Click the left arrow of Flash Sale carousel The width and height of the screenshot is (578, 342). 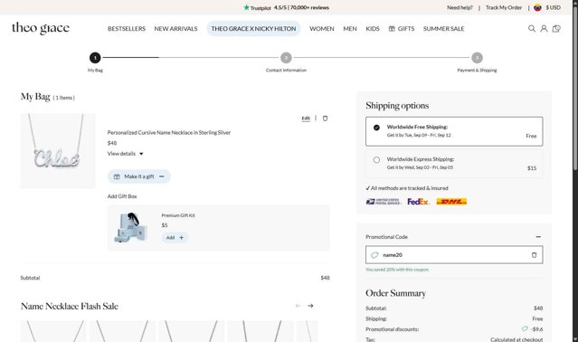[x=298, y=306]
